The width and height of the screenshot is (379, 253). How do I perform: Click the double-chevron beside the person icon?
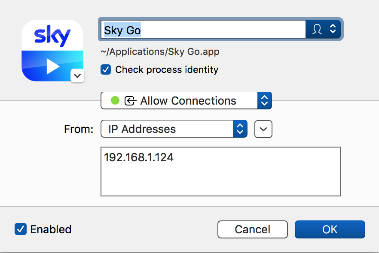[333, 30]
